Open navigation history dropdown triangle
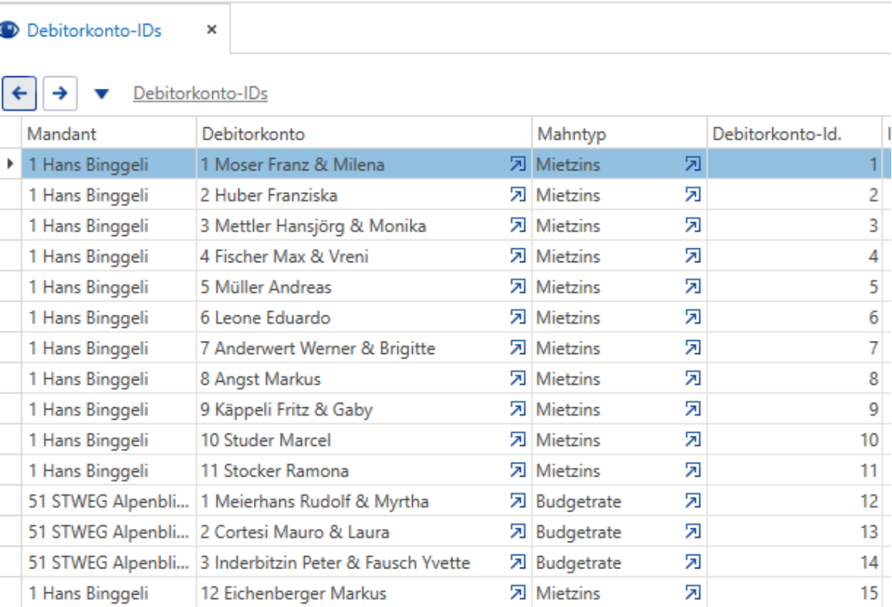 [102, 94]
